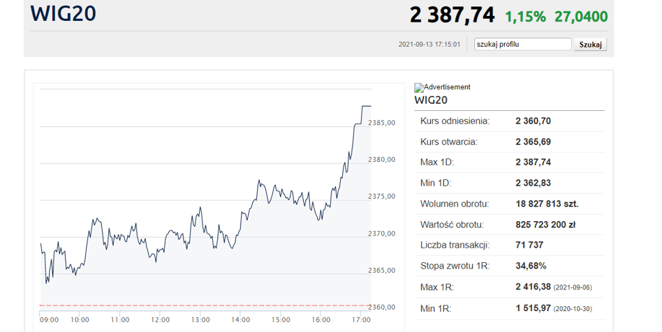
Task: Click the value 2 360,70
Action: 534,121
